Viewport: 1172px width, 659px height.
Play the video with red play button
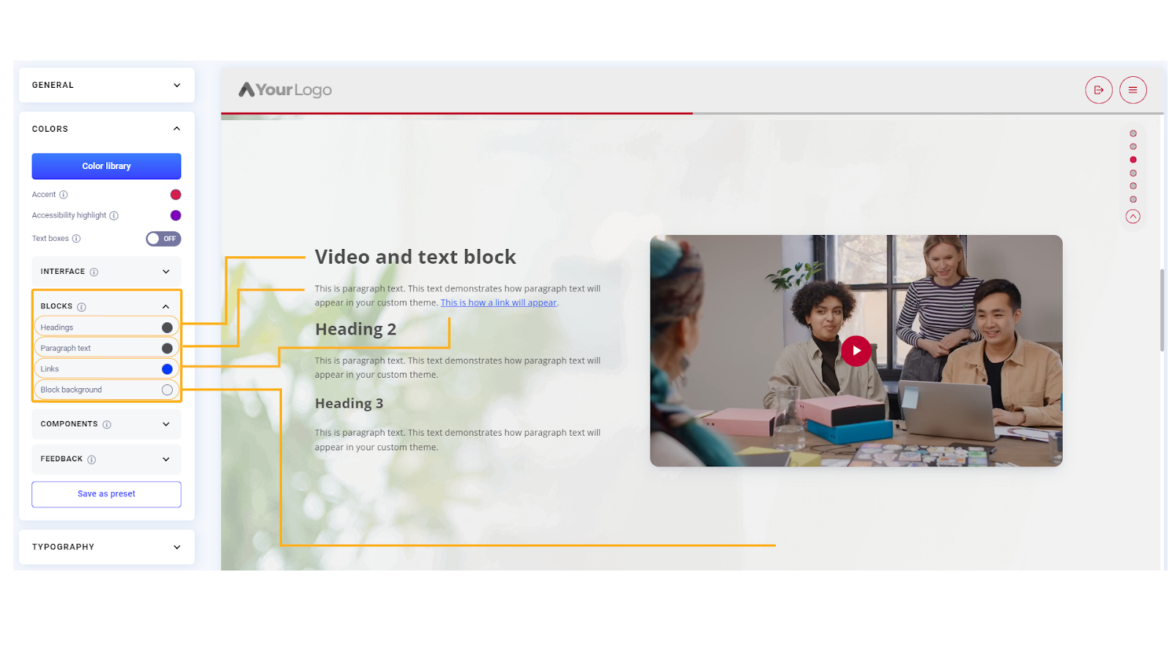point(856,351)
